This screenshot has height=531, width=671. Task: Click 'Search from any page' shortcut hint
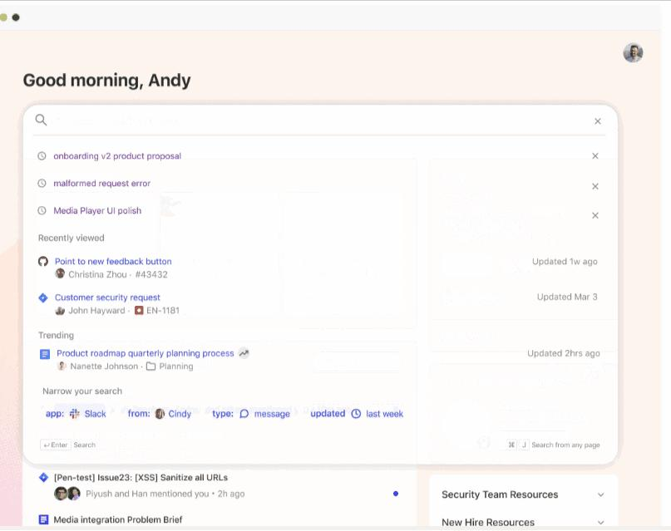pyautogui.click(x=553, y=445)
